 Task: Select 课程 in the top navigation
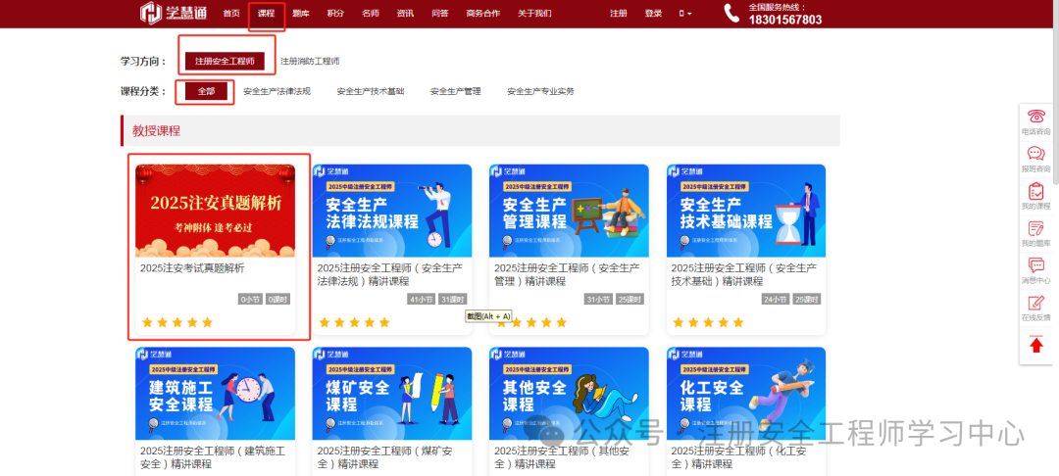tap(266, 14)
